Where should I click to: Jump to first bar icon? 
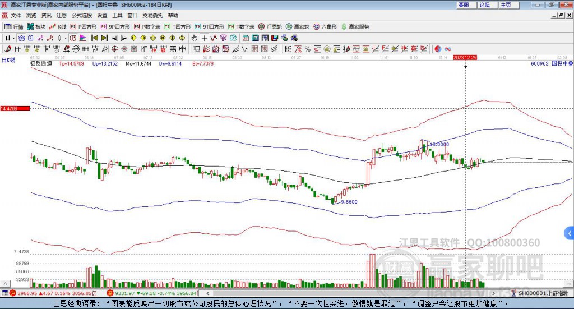coord(95,38)
